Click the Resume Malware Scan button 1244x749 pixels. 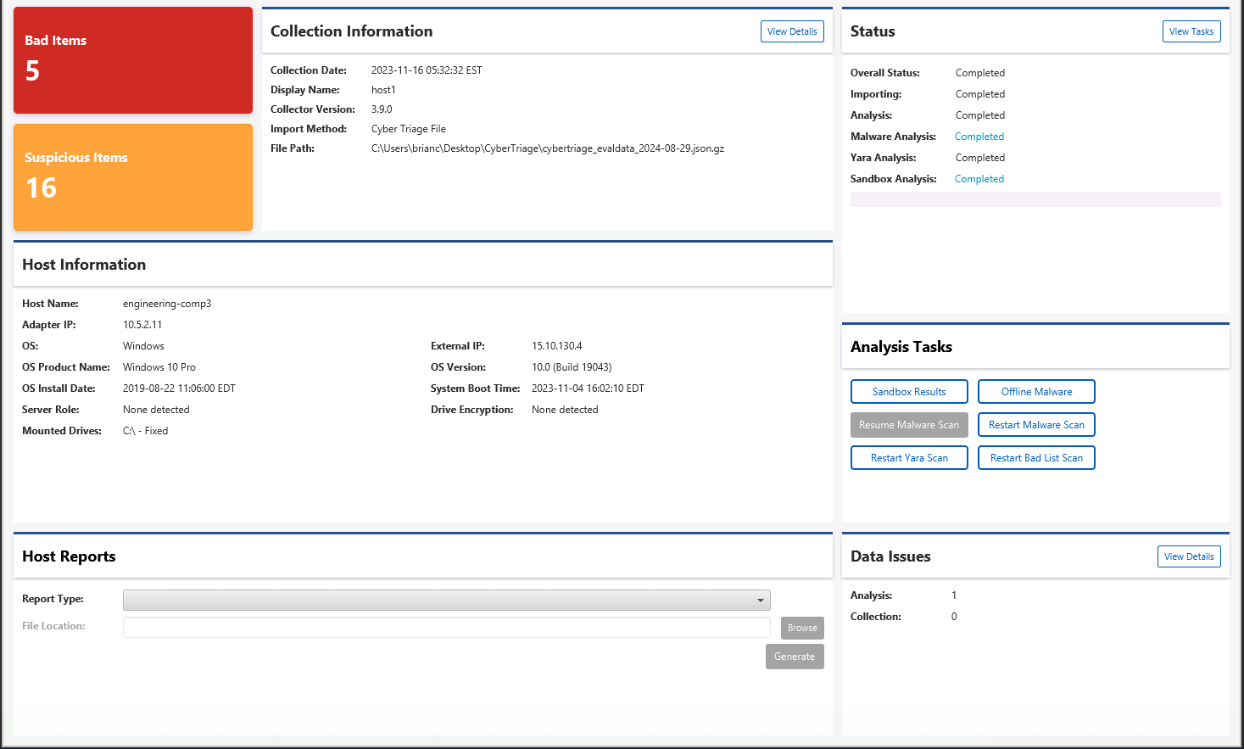pyautogui.click(x=909, y=425)
